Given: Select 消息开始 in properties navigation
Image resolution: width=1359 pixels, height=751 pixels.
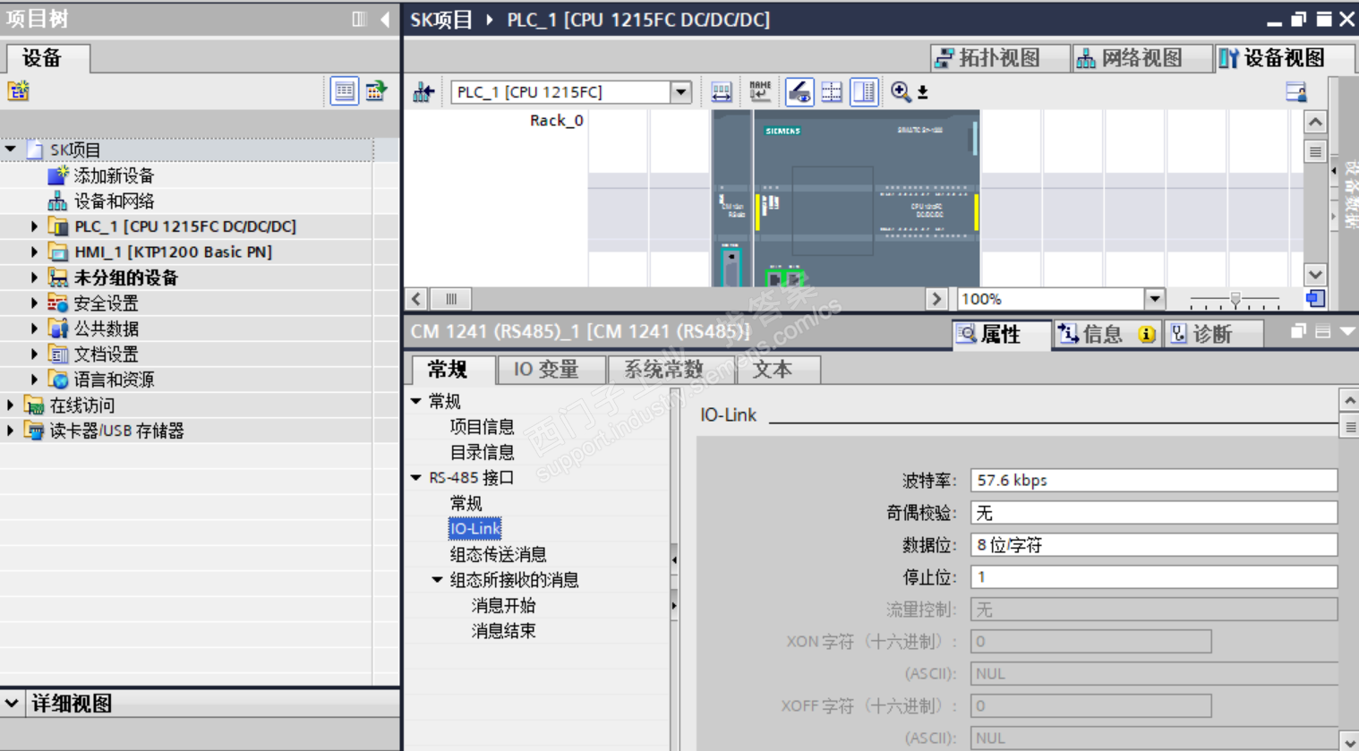Looking at the screenshot, I should point(503,605).
